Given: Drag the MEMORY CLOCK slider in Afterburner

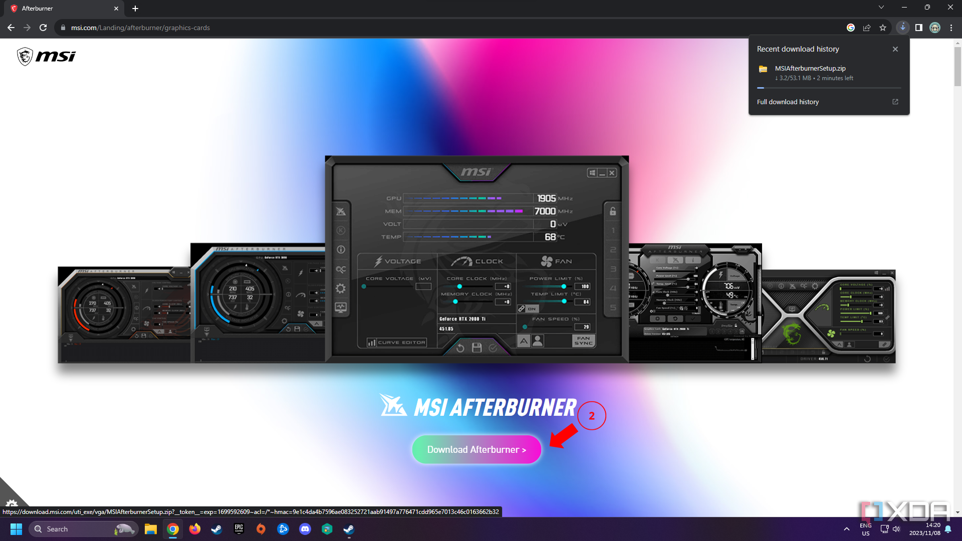Looking at the screenshot, I should click(456, 302).
